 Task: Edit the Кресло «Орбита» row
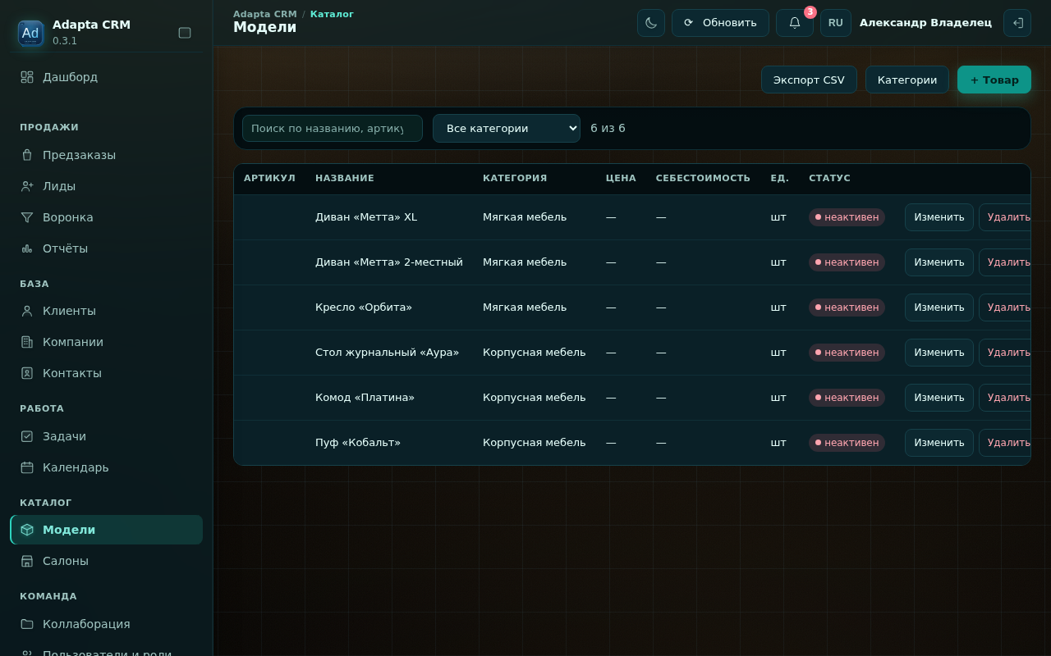pos(939,307)
